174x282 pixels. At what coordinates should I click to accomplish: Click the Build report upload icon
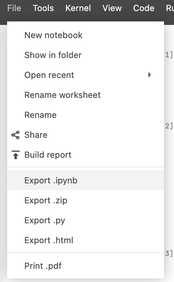(x=15, y=155)
